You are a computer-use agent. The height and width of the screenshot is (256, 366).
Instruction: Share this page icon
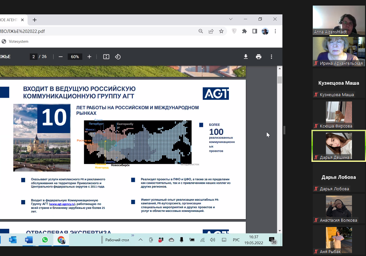[x=211, y=31]
